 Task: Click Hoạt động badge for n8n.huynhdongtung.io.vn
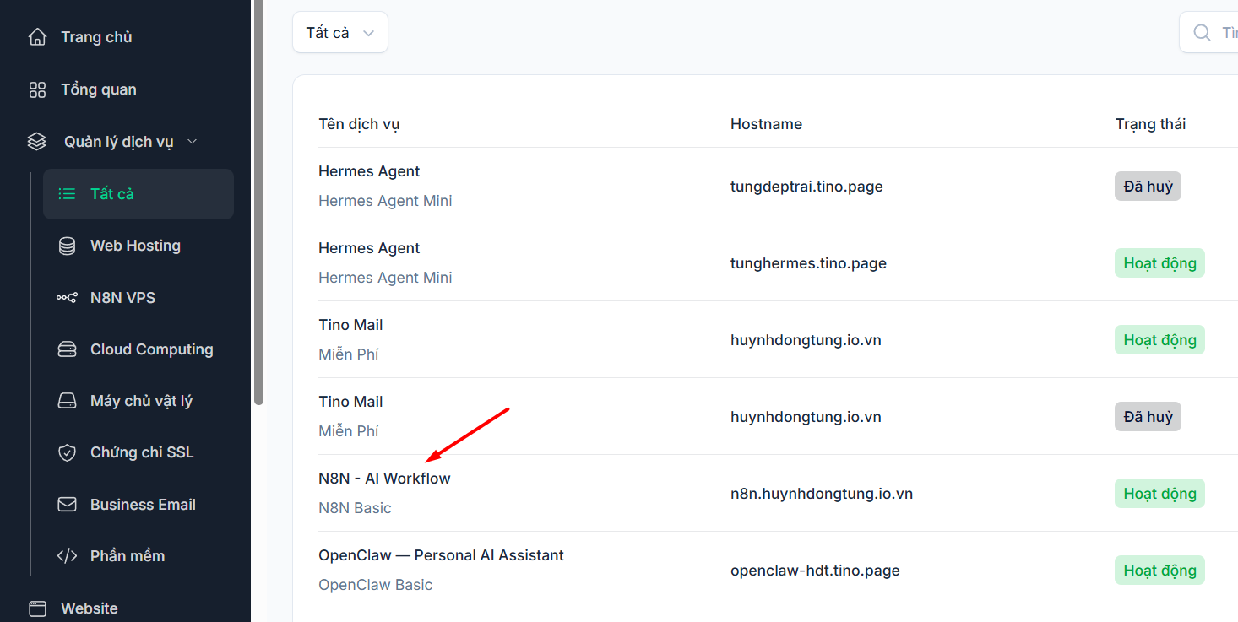tap(1159, 494)
